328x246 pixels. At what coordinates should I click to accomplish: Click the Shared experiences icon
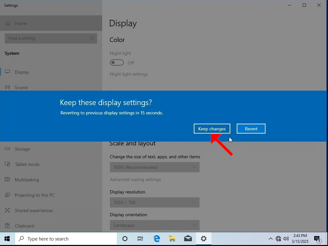(7, 210)
